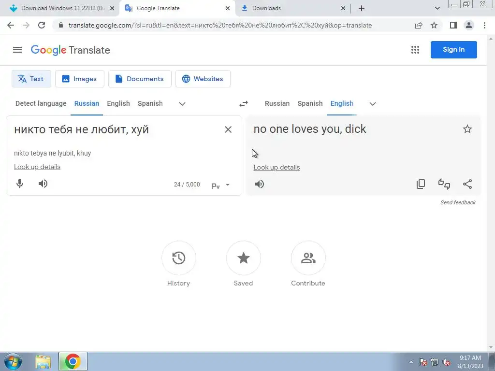
Task: Open the Windows Start menu
Action: [x=13, y=361]
